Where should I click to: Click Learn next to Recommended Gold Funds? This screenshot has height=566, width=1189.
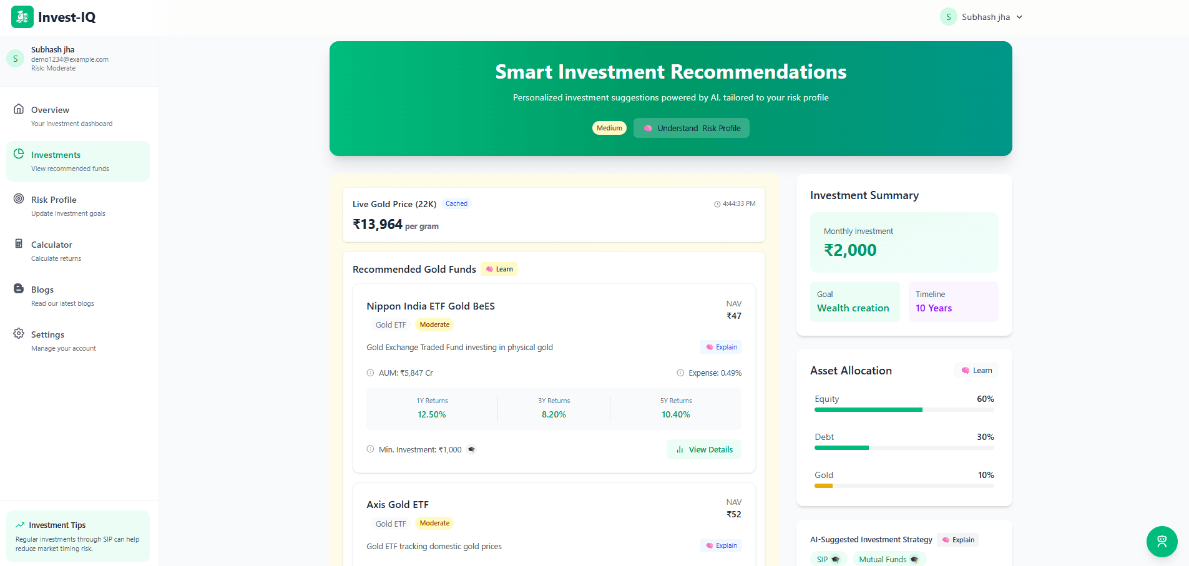click(x=499, y=269)
